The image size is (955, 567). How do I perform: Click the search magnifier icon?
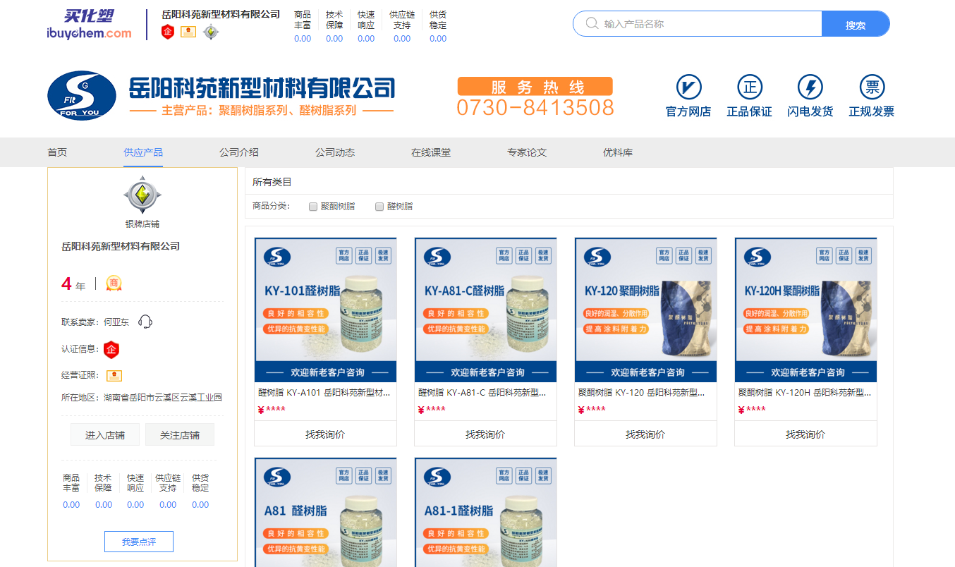tap(592, 24)
